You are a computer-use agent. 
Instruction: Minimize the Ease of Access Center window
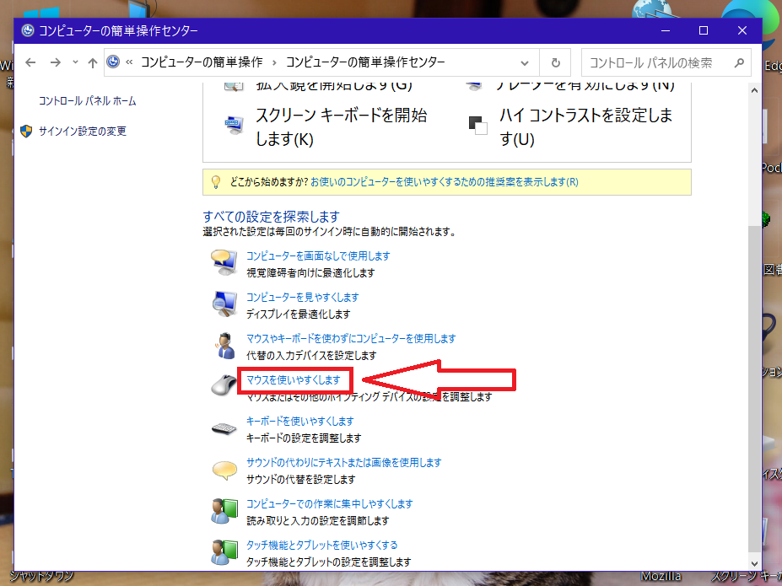tap(666, 30)
